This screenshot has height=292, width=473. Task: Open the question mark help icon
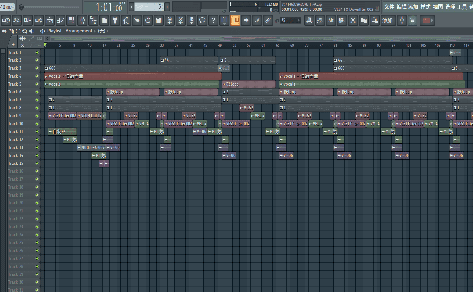(x=213, y=20)
